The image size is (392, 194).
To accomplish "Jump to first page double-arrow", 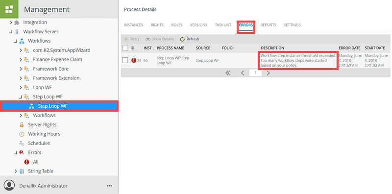I will point(227,73).
